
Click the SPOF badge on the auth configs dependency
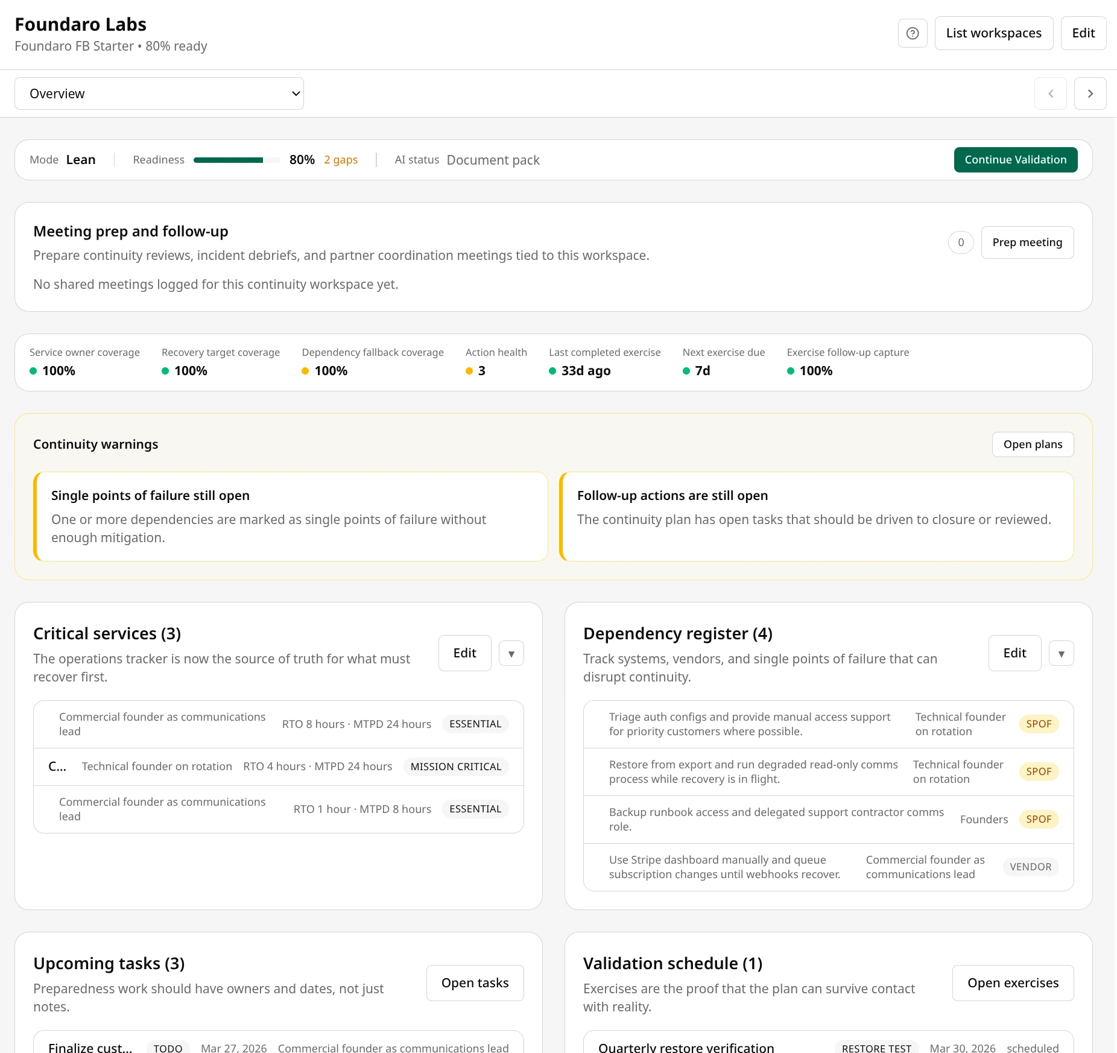tap(1039, 724)
